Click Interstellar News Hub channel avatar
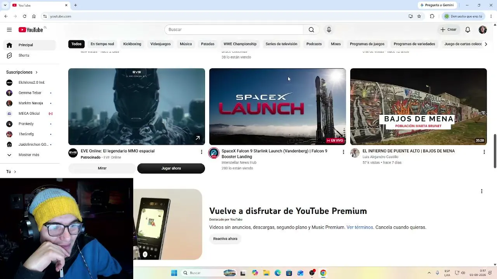Viewport: 497px width, 279px height. pos(214,153)
